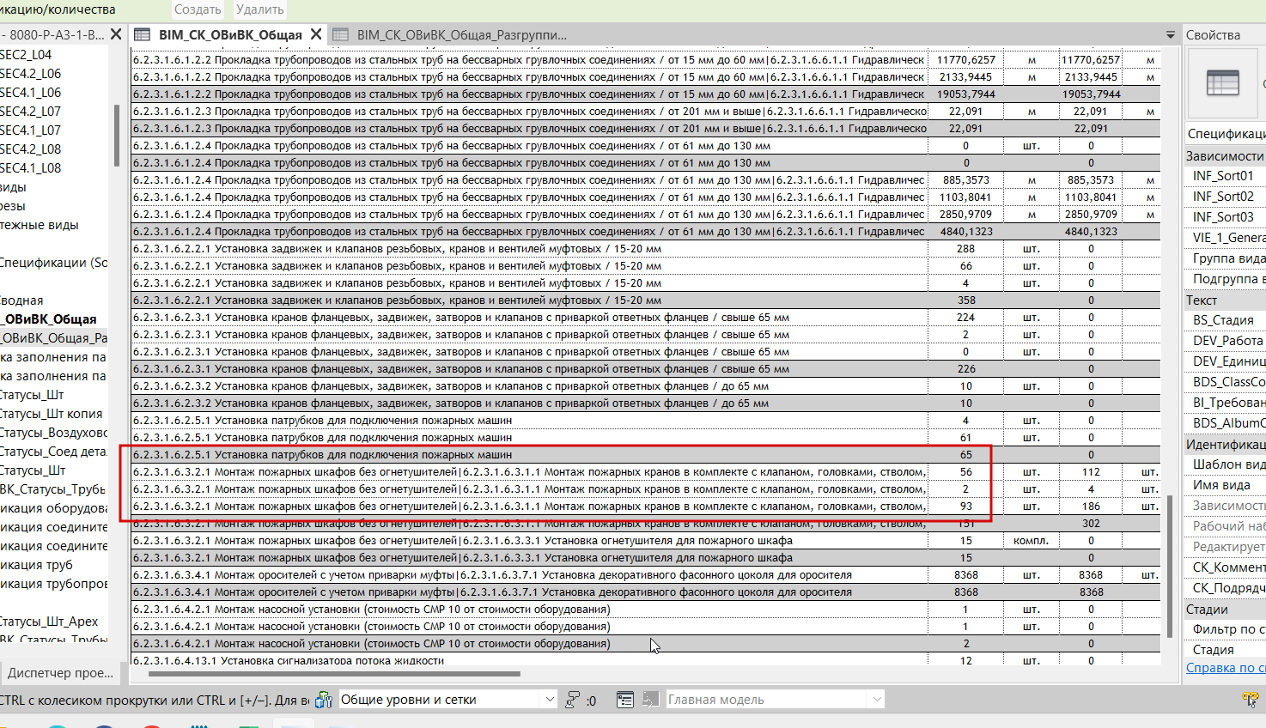The image size is (1266, 728).
Task: Click the quantity cell 224
Action: tap(965, 317)
